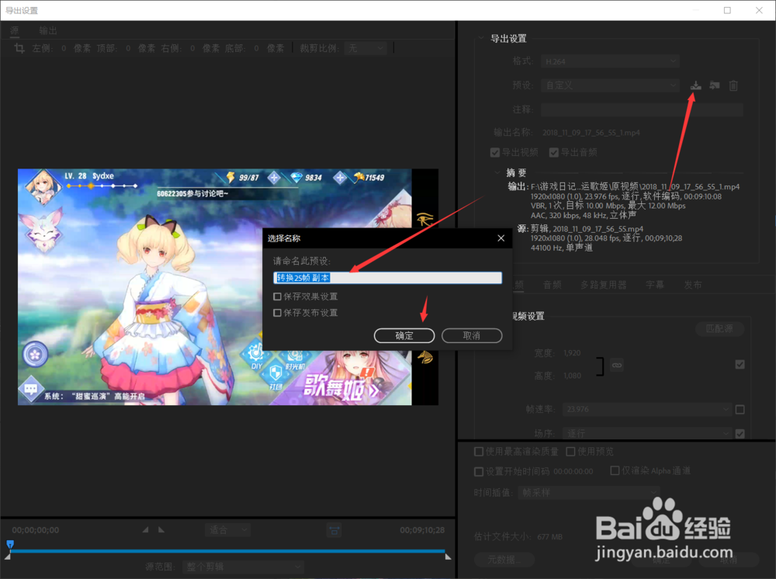Open the 格式 H.264 dropdown
This screenshot has width=776, height=579.
click(610, 61)
